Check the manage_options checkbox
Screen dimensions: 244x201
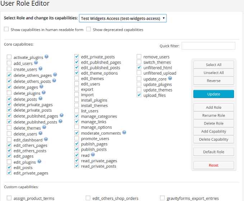(x=76, y=127)
